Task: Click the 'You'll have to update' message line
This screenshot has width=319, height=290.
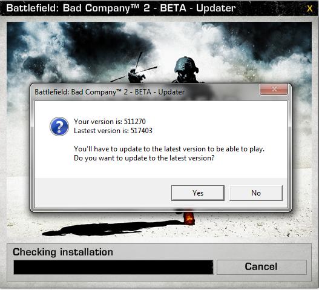Action: [x=169, y=149]
